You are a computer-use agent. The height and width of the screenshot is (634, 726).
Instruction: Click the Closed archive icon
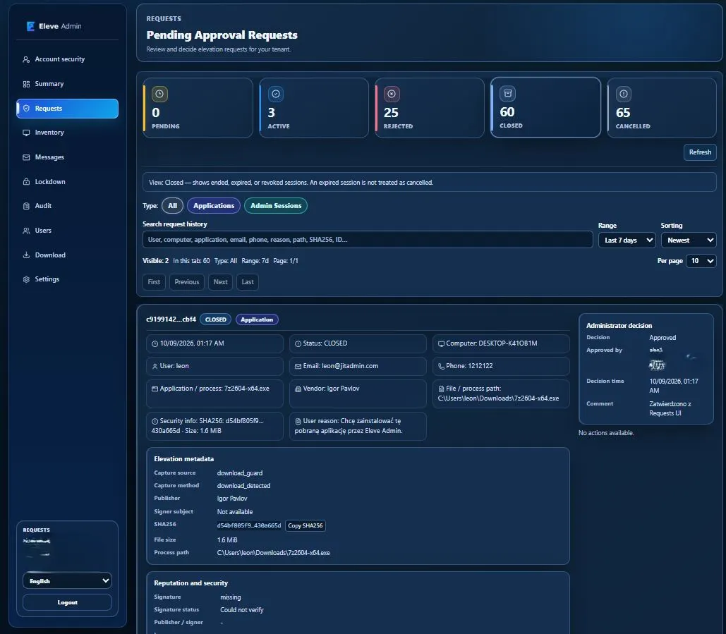point(507,94)
